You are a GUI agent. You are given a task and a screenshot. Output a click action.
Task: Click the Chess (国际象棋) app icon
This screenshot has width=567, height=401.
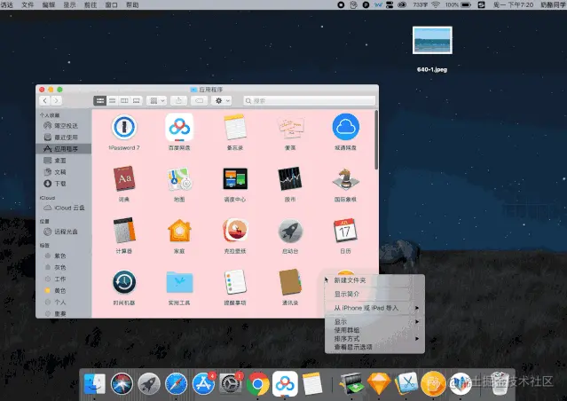pos(345,179)
